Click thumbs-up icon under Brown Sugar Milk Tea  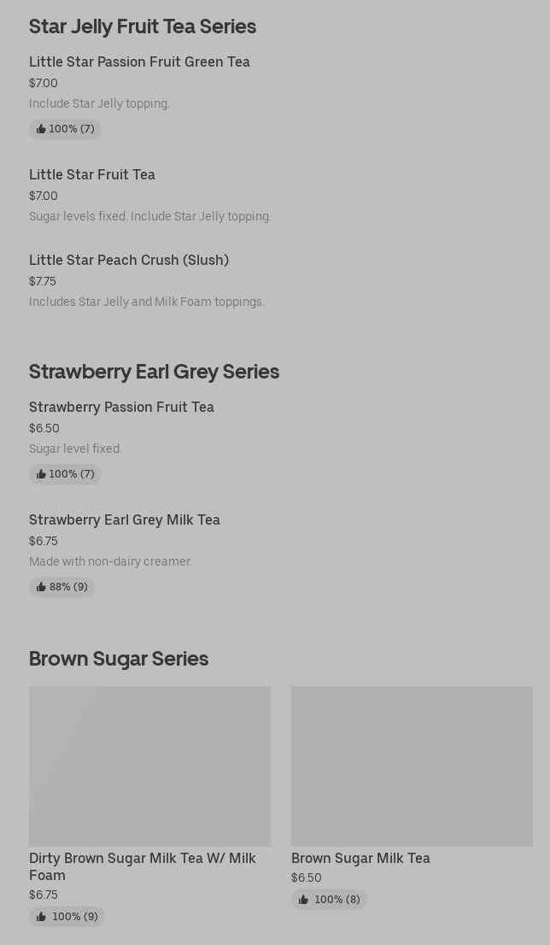coord(303,900)
